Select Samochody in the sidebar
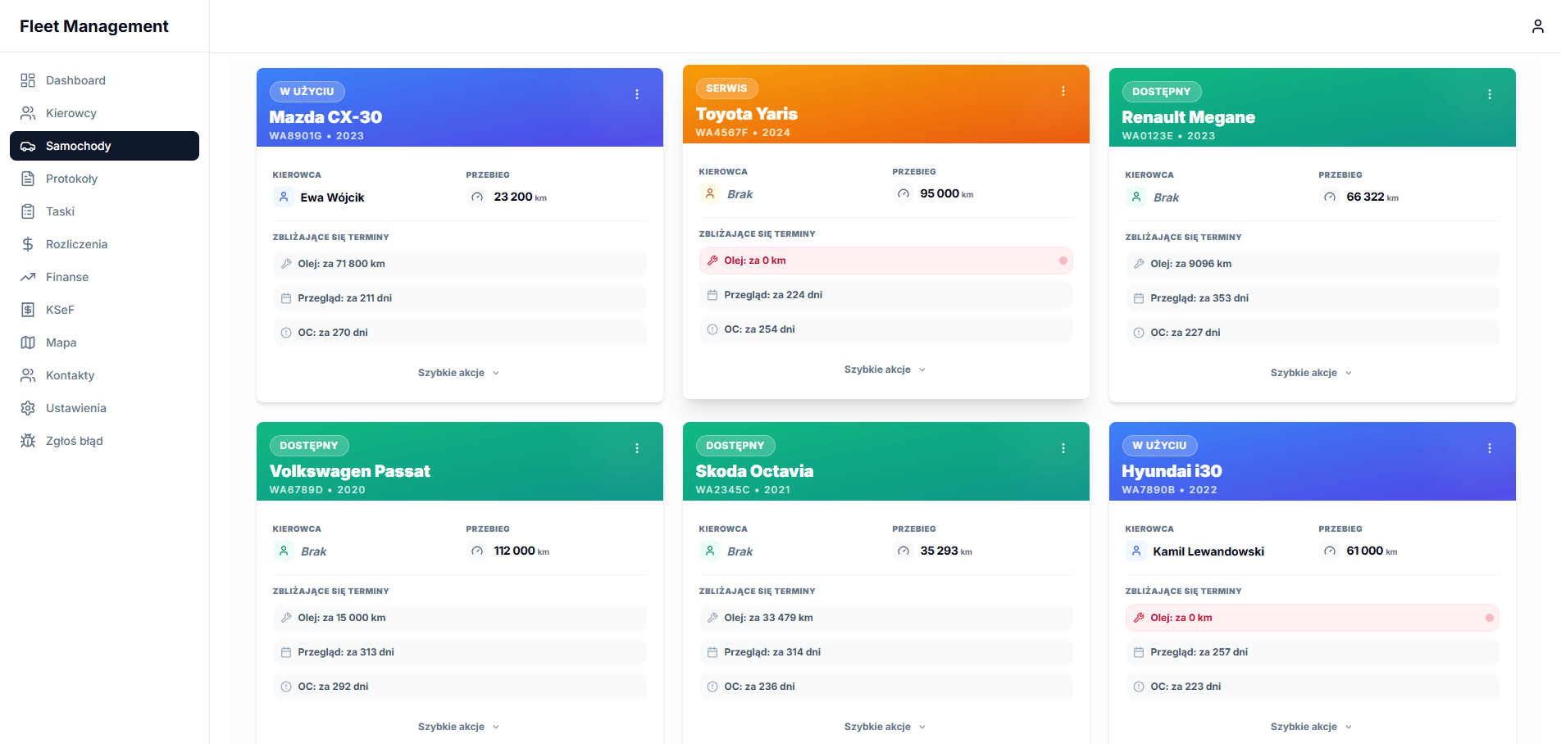The width and height of the screenshot is (1561, 744). coord(104,146)
